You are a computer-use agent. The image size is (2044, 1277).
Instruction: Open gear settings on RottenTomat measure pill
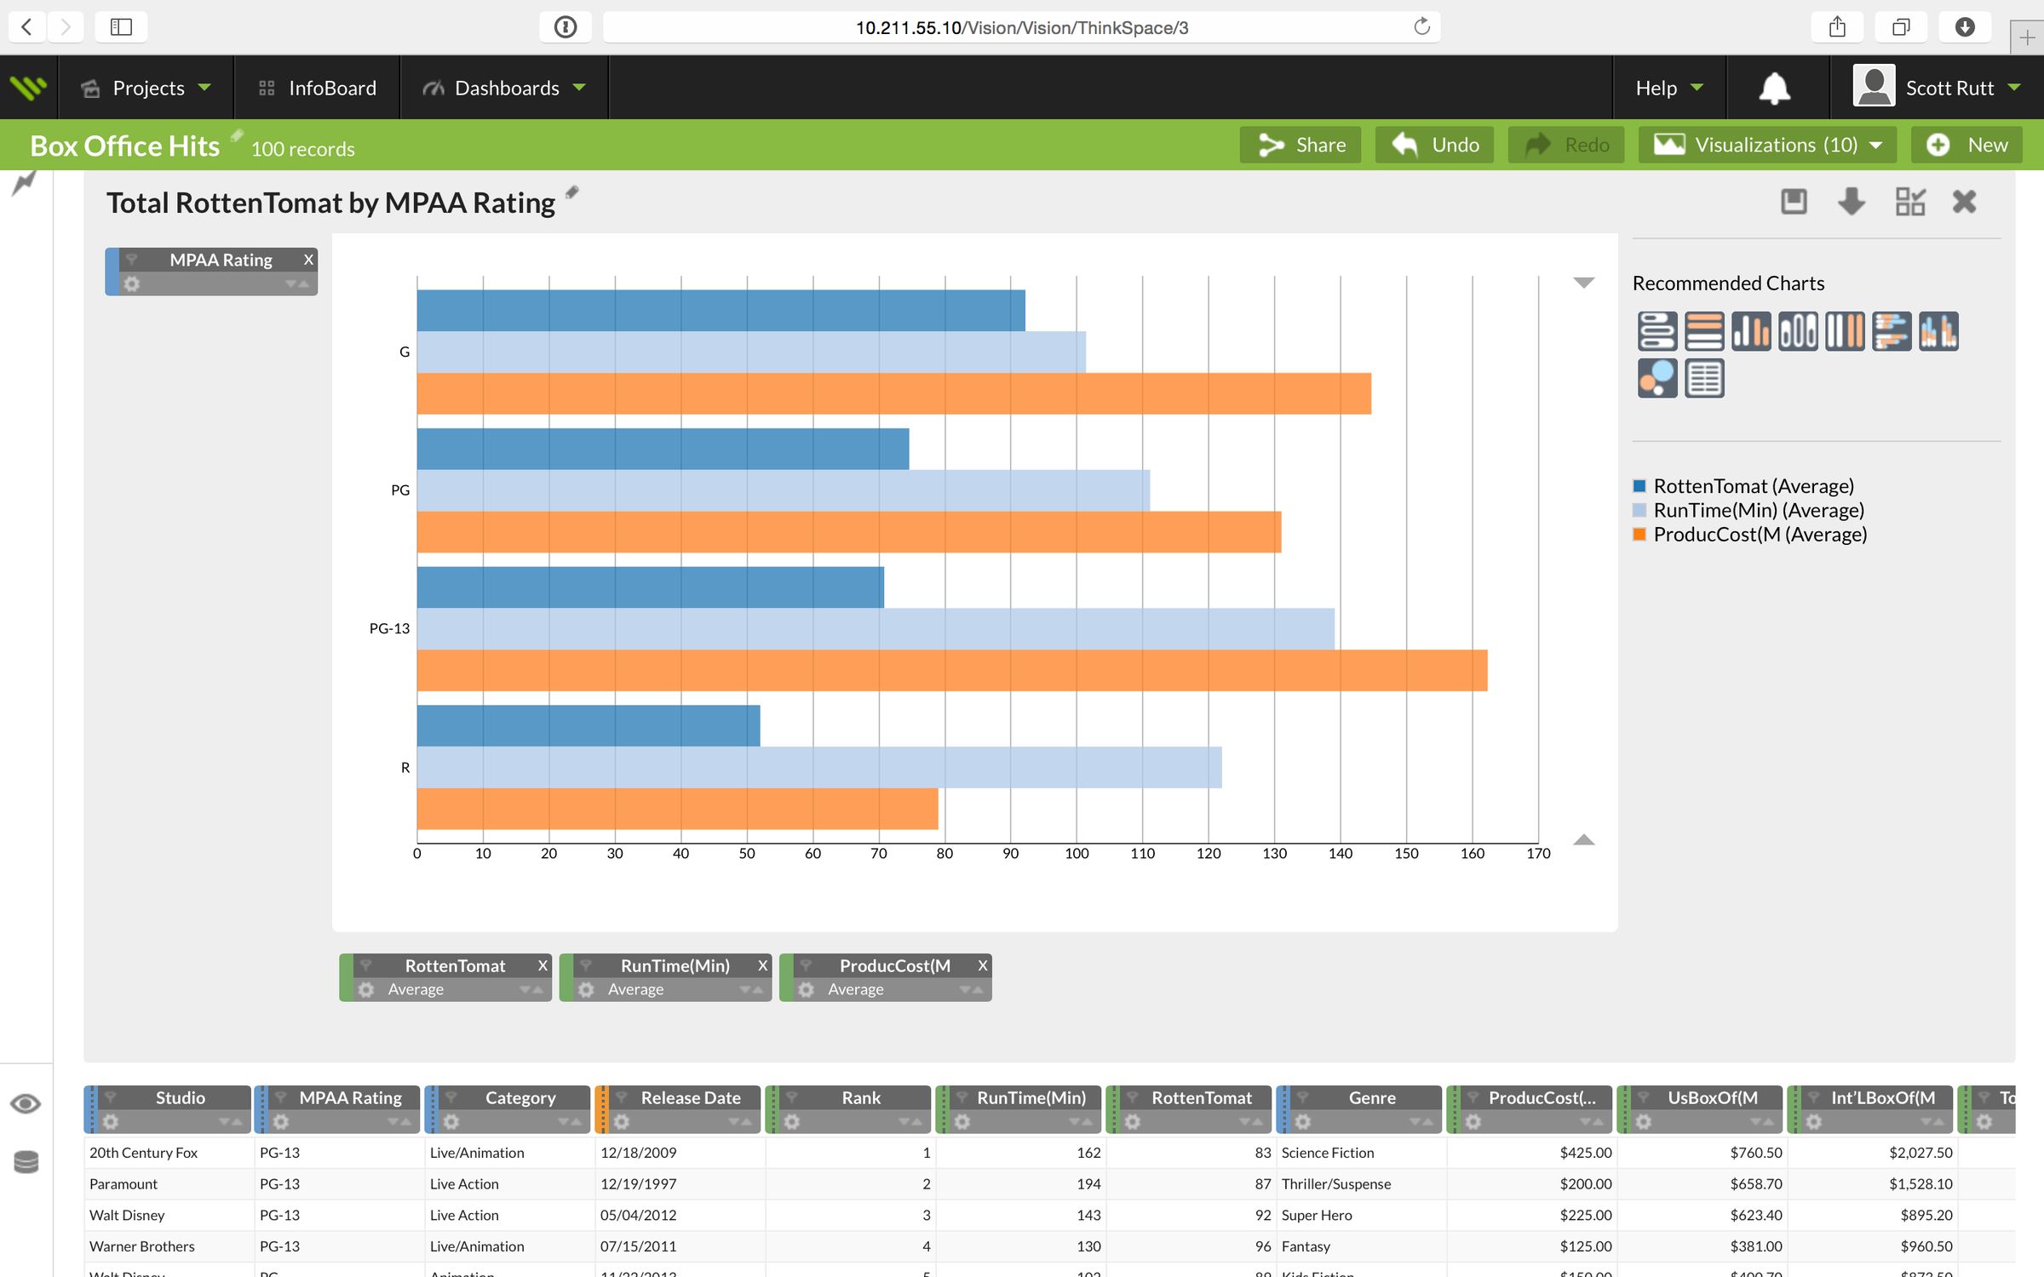365,989
